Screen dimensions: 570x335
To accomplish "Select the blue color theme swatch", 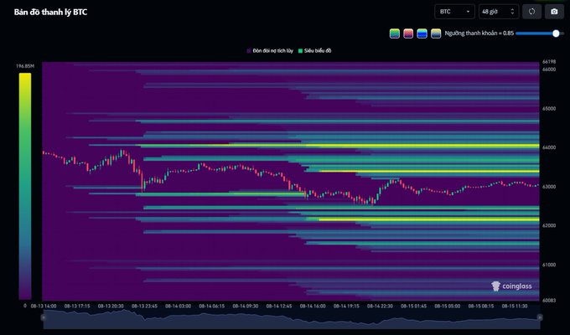I will pyautogui.click(x=422, y=33).
